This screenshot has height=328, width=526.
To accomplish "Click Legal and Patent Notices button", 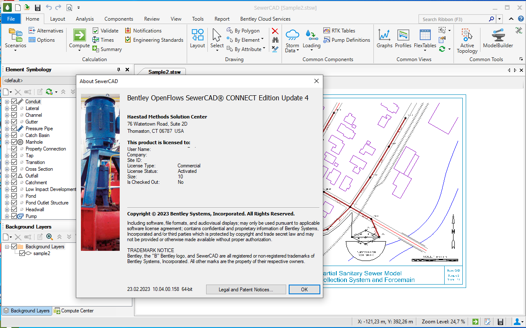I will pos(246,289).
